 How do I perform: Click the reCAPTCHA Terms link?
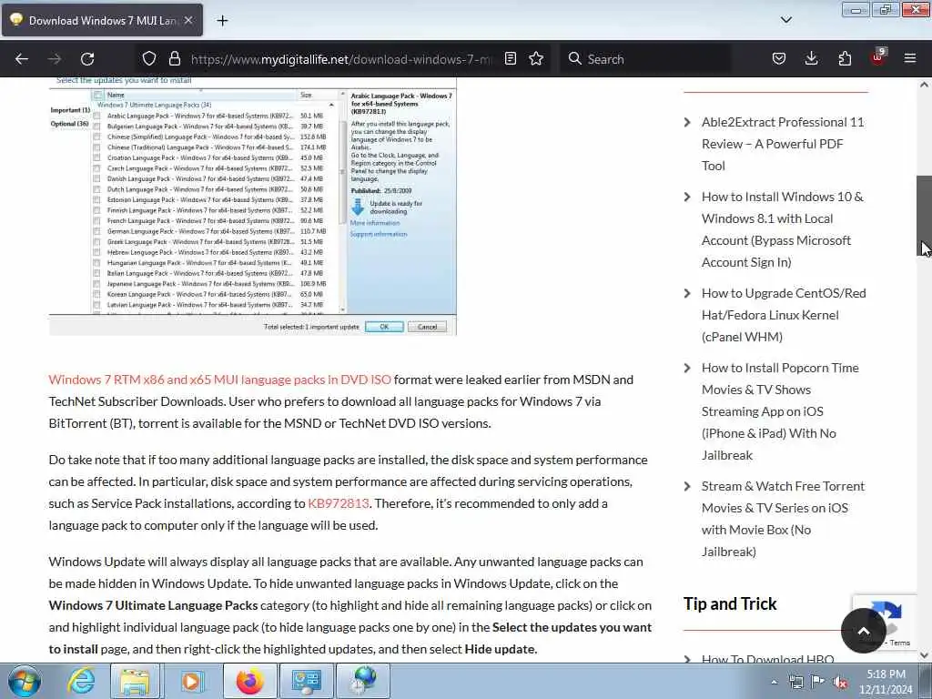coord(900,643)
